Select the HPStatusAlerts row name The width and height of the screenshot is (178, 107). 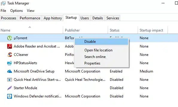click(x=25, y=63)
